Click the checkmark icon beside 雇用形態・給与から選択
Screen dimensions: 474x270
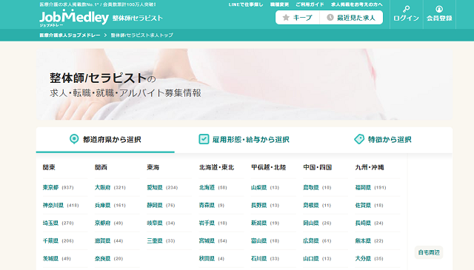[x=204, y=139]
